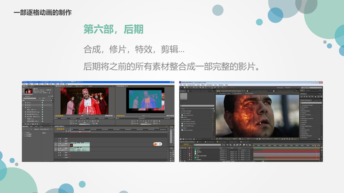The width and height of the screenshot is (344, 193).
Task: Select Sub_Surface_Output comp in Project panel
Action: point(189,122)
